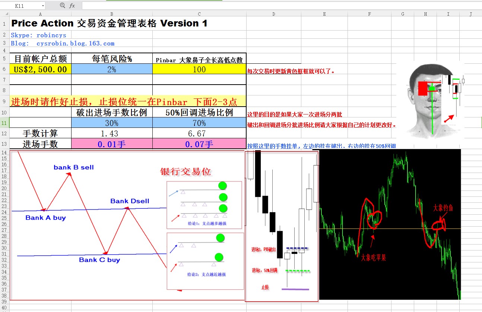Image resolution: width=482 pixels, height=312 pixels.
Task: Select the 30% breakout ratio cell
Action: point(112,123)
